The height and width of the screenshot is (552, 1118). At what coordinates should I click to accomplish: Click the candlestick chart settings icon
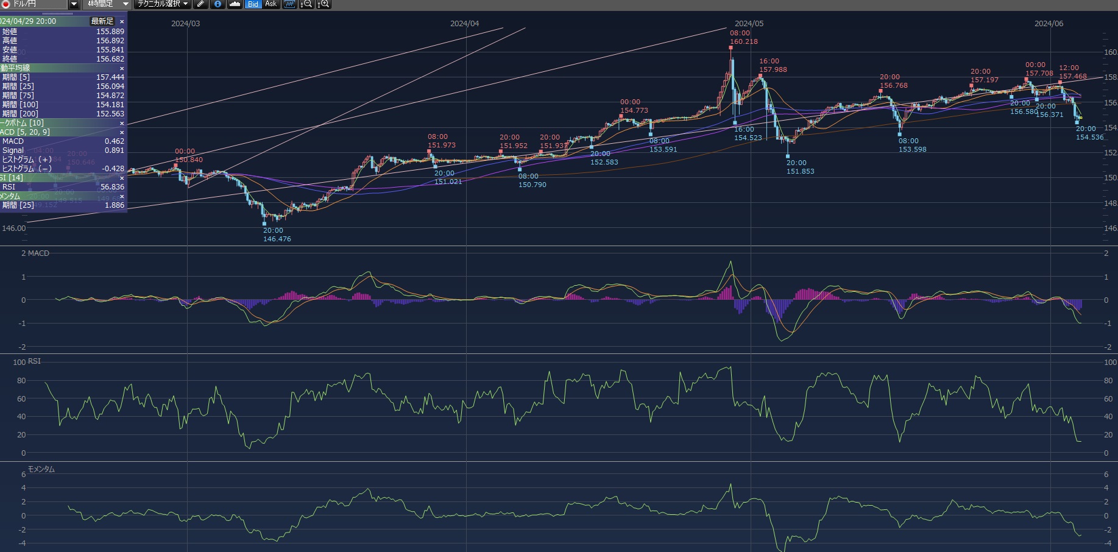pyautogui.click(x=289, y=4)
